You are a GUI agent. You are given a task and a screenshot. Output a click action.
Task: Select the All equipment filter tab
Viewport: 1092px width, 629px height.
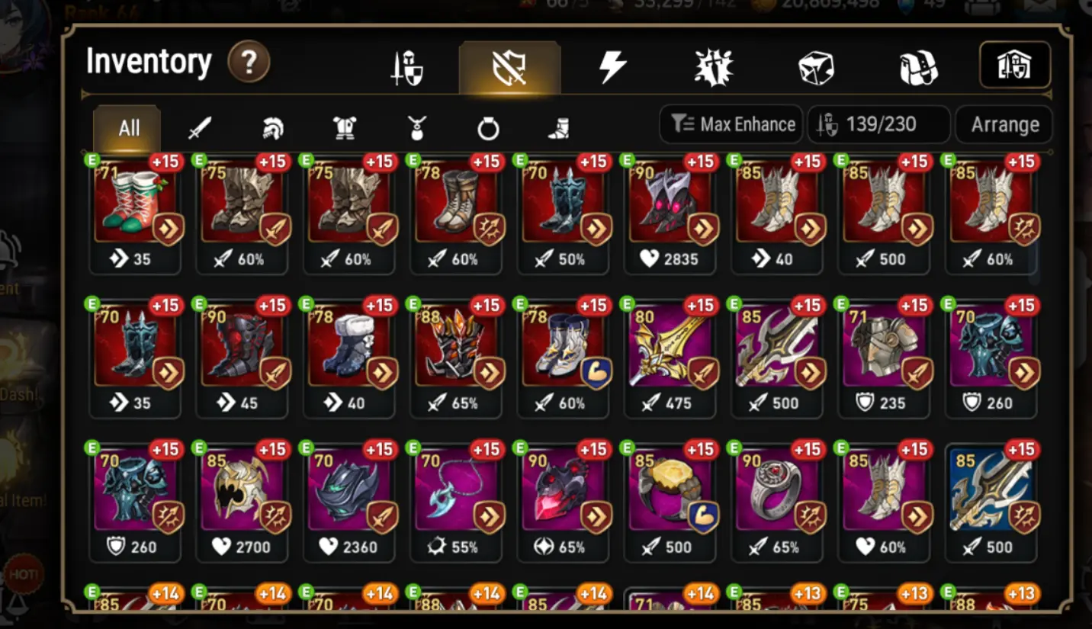pyautogui.click(x=128, y=127)
